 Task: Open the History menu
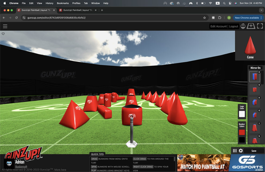point(49,3)
